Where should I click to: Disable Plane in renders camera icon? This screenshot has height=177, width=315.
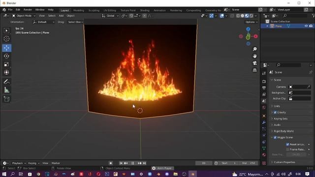click(311, 26)
